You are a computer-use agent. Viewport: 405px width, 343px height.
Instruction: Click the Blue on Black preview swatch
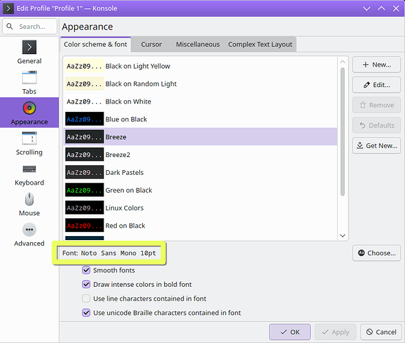point(84,119)
